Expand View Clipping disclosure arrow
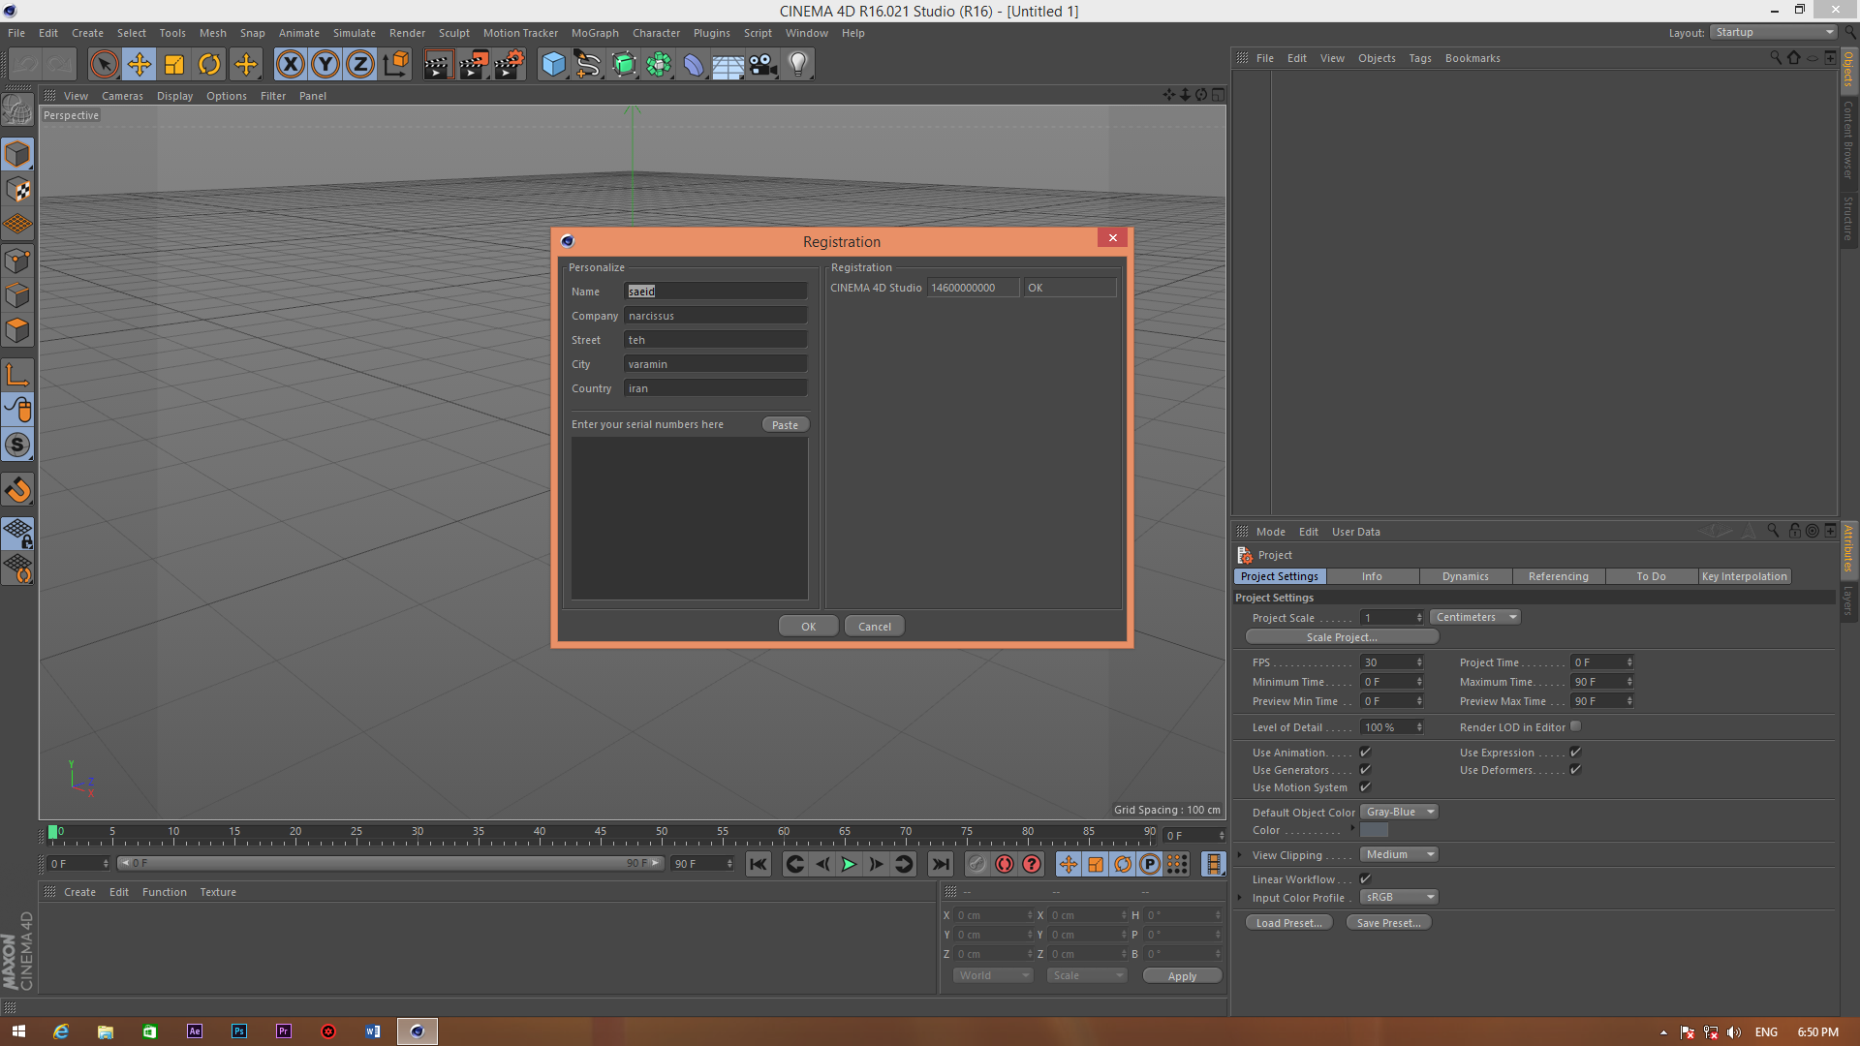1860x1046 pixels. coord(1240,854)
